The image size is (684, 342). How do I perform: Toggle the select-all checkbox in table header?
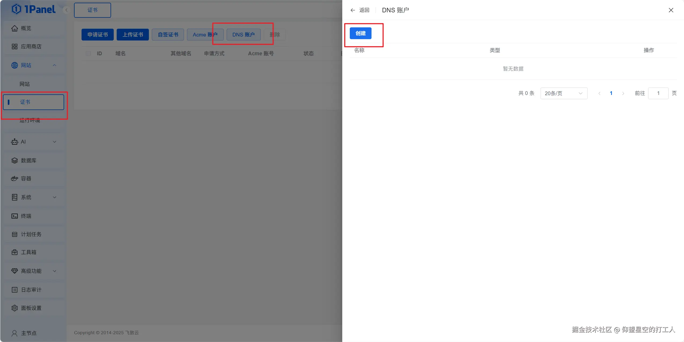(x=88, y=54)
